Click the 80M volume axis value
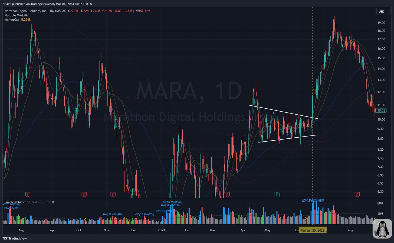 pyautogui.click(x=380, y=203)
